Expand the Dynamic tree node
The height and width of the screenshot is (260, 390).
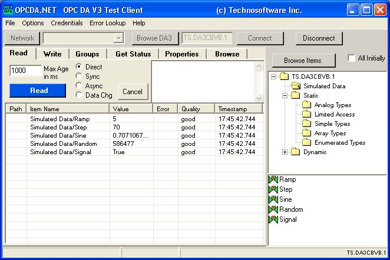tap(285, 152)
